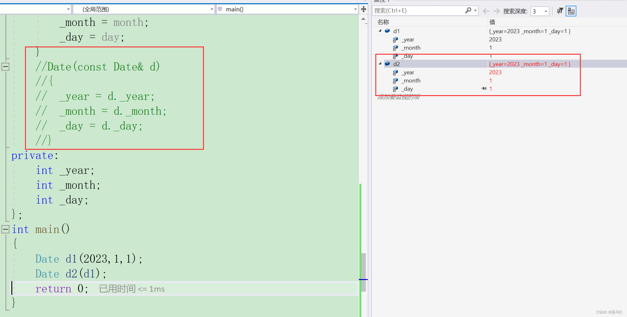Click the 值 column header
This screenshot has width=627, height=317.
point(492,22)
